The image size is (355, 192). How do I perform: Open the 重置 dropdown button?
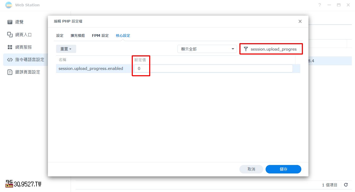pyautogui.click(x=66, y=49)
